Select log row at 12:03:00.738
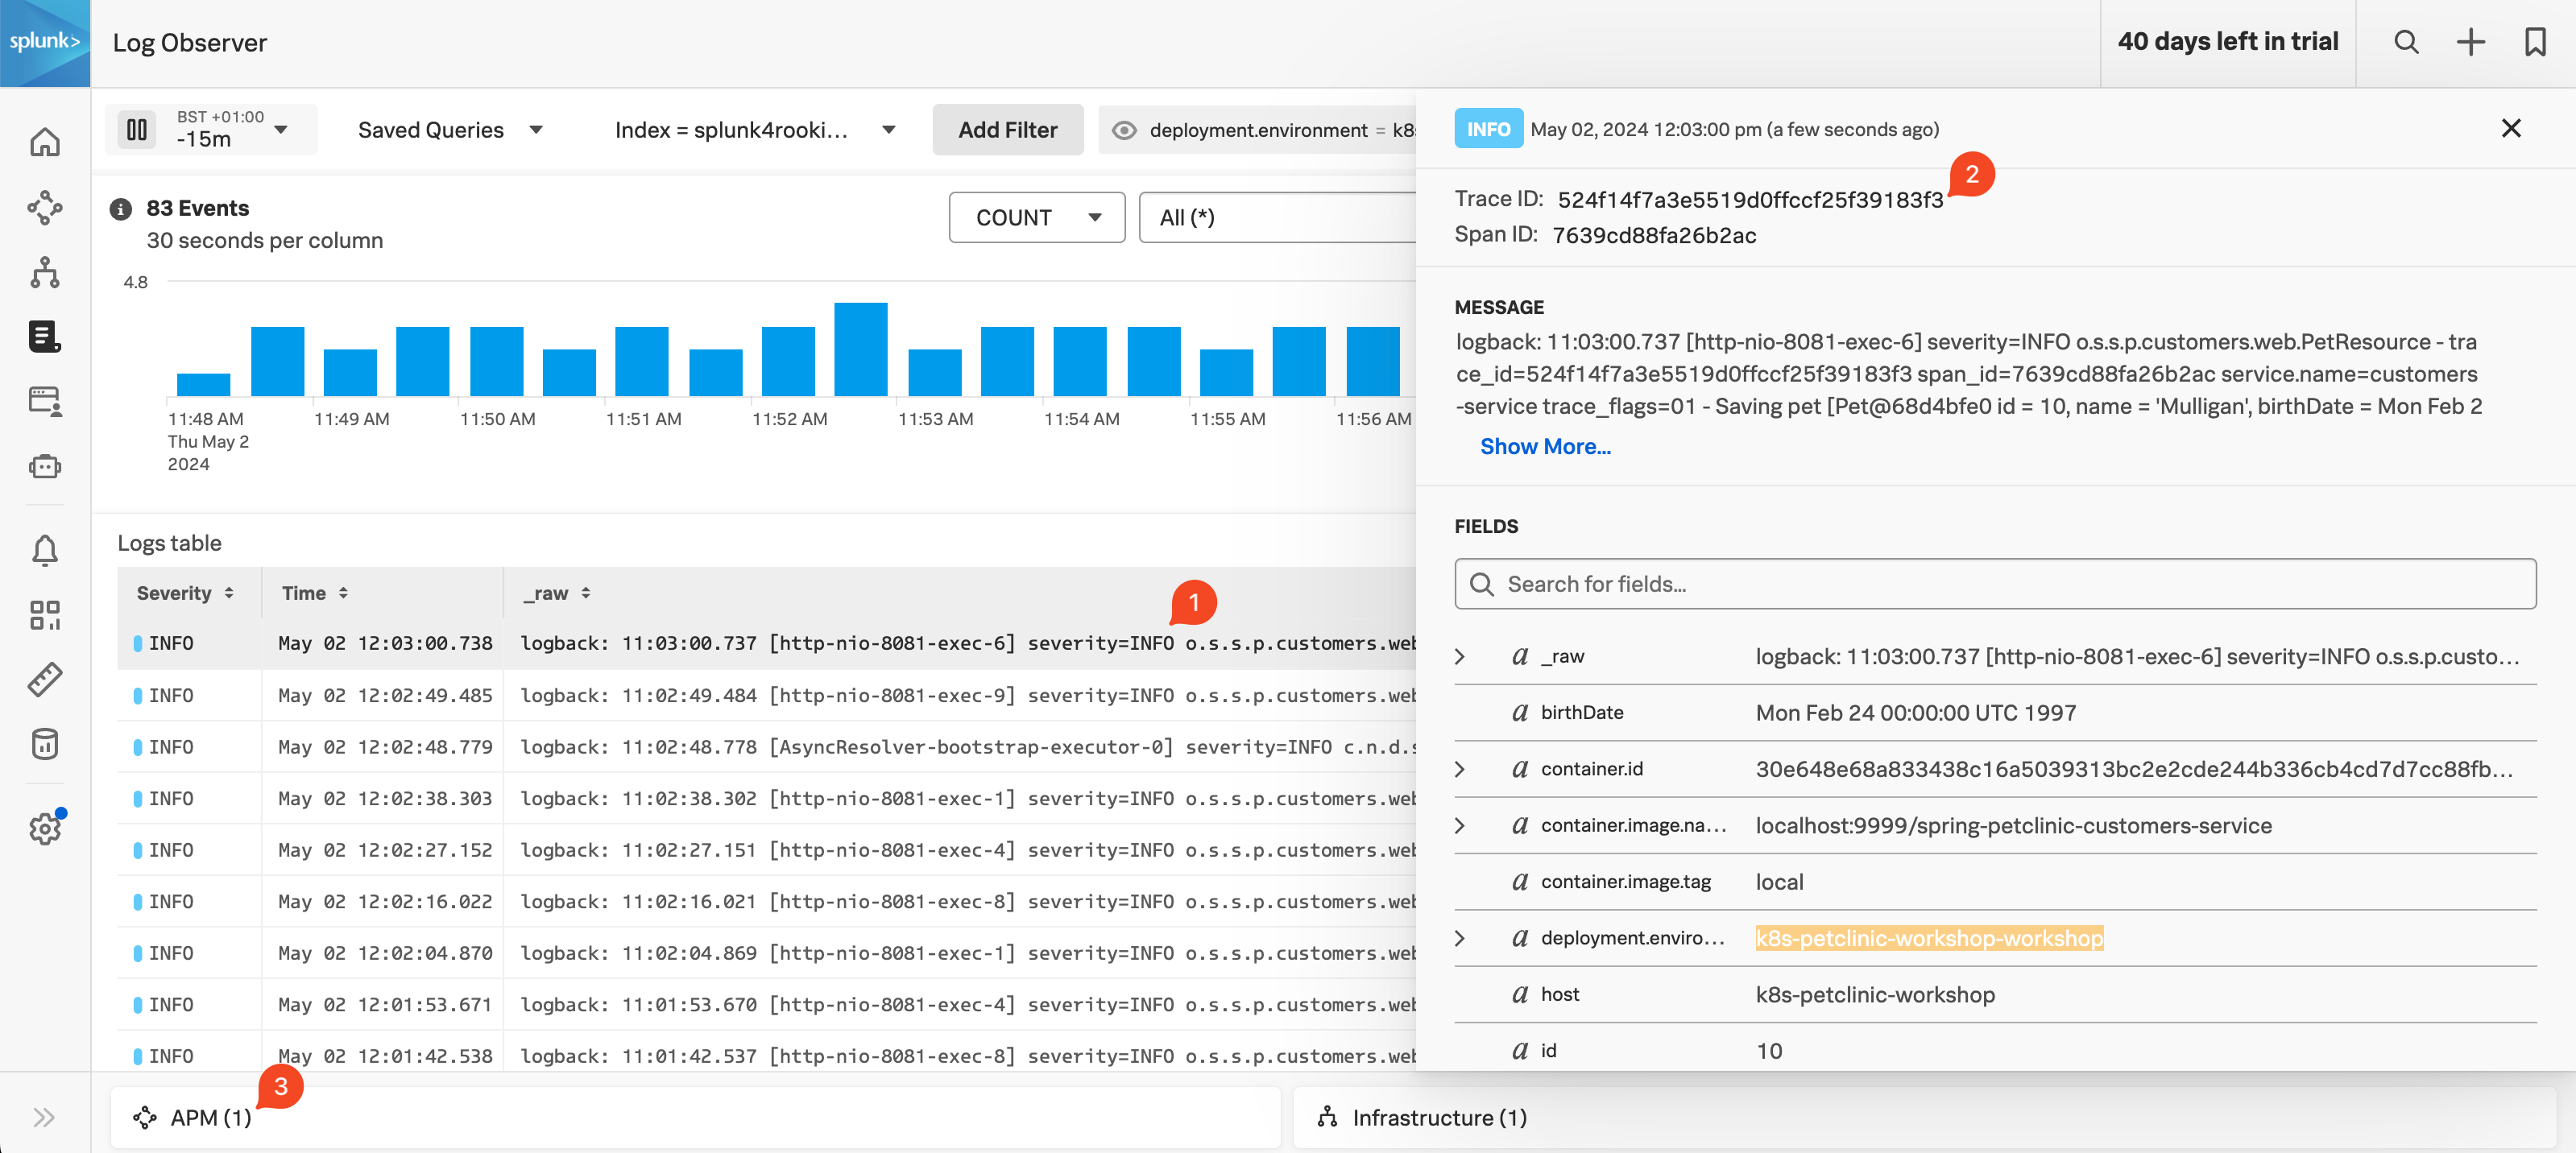The width and height of the screenshot is (2576, 1153). 766,643
